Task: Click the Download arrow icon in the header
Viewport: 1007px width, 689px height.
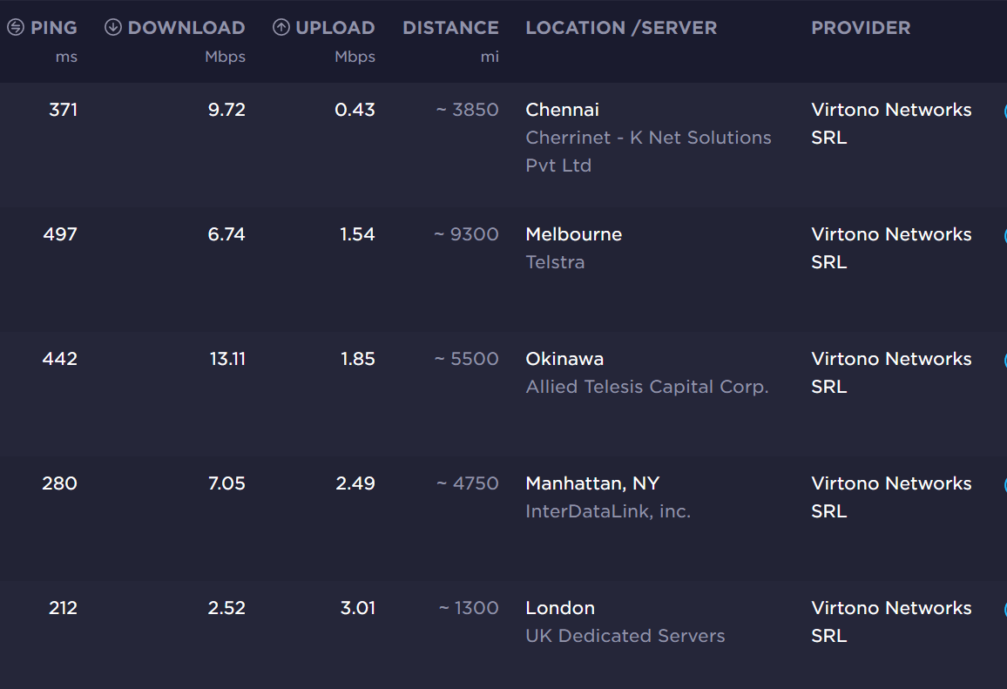Action: tap(113, 27)
